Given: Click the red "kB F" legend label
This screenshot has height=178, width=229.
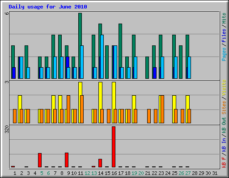Looking at the screenshot, I should (224, 162).
